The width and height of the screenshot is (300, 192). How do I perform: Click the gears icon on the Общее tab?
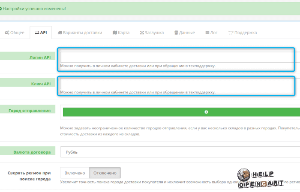pyautogui.click(x=7, y=32)
